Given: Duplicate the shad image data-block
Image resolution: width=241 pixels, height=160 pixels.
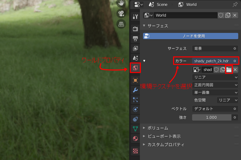Looking at the screenshot, I should (222, 70).
